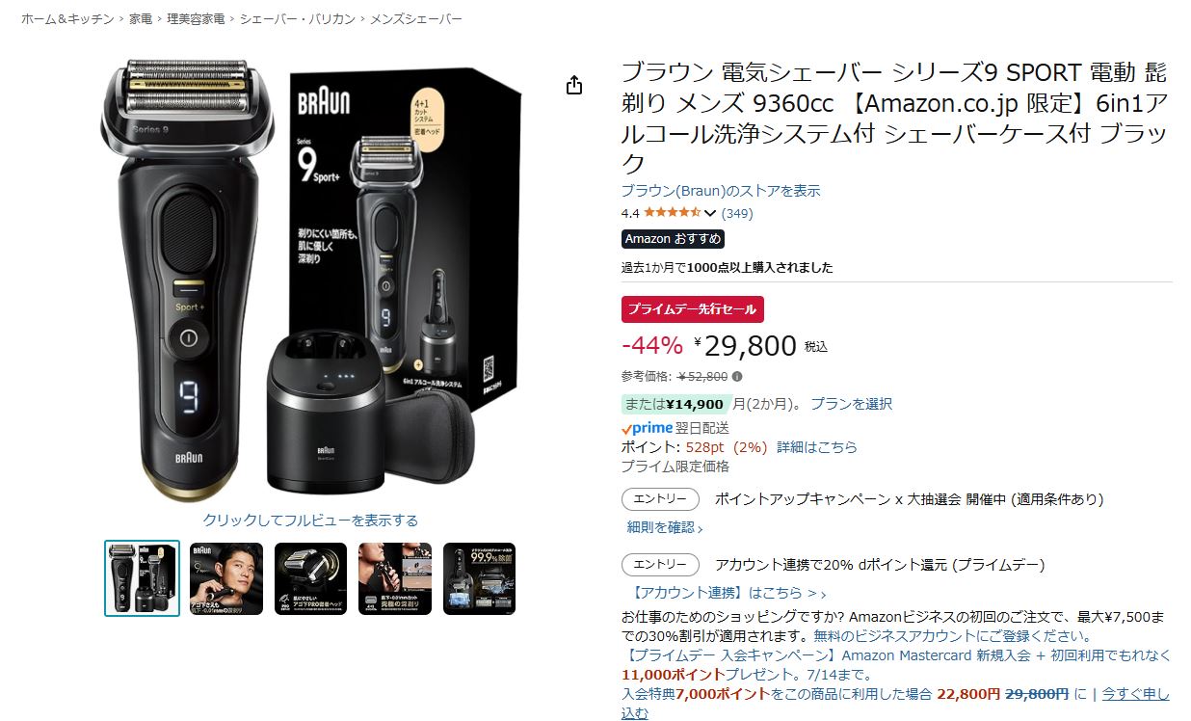Open 【アカウント連携】はこちら expander link
1191x721 pixels.
pos(729,593)
